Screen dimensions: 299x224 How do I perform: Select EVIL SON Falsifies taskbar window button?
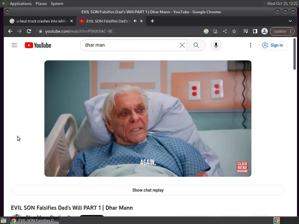35,220
